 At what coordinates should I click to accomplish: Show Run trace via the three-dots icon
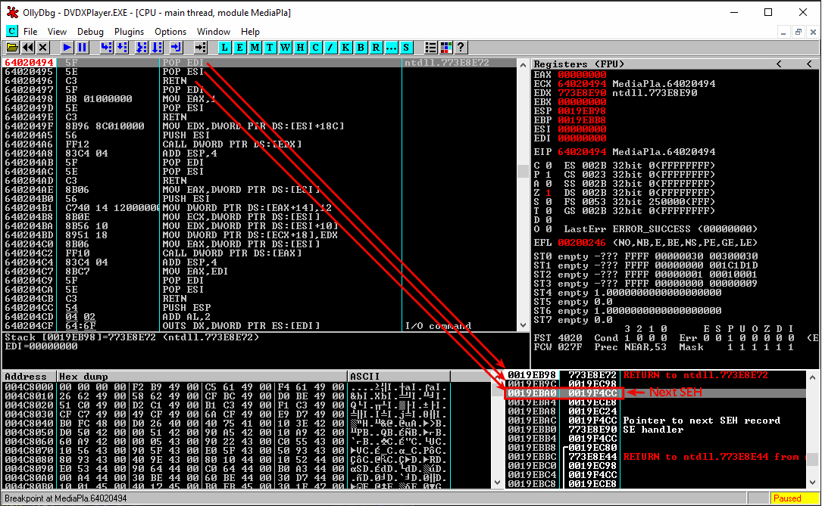(x=391, y=48)
